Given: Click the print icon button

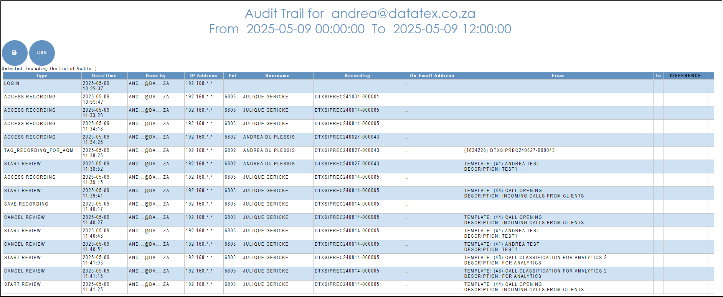Looking at the screenshot, I should (15, 53).
